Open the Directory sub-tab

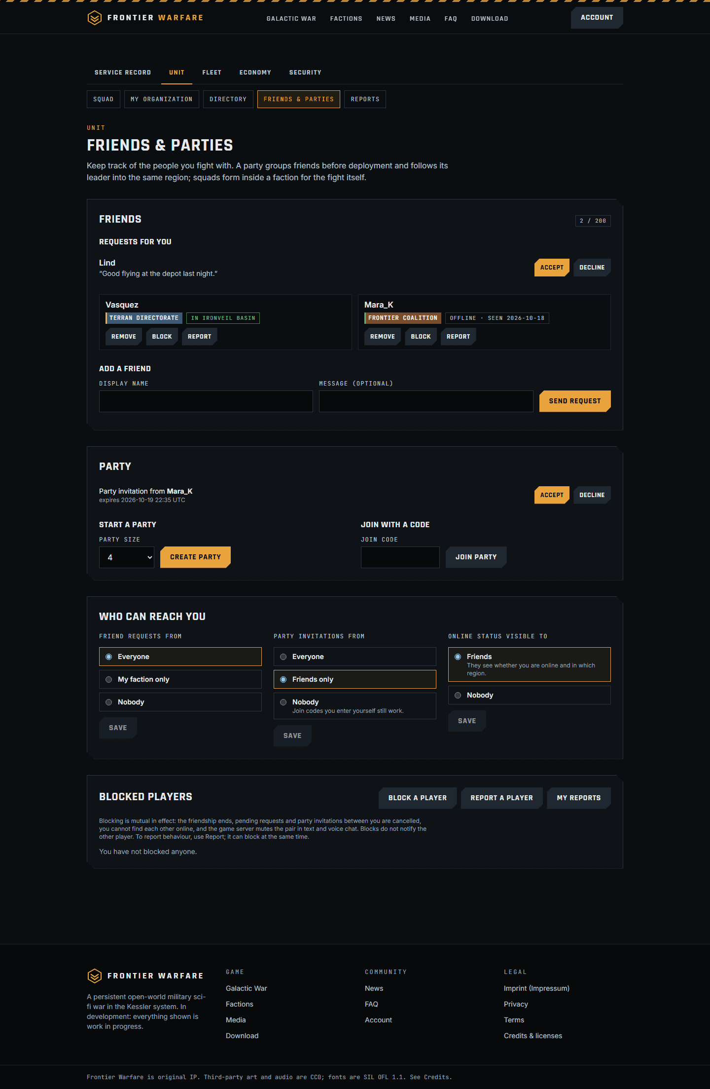pyautogui.click(x=228, y=99)
